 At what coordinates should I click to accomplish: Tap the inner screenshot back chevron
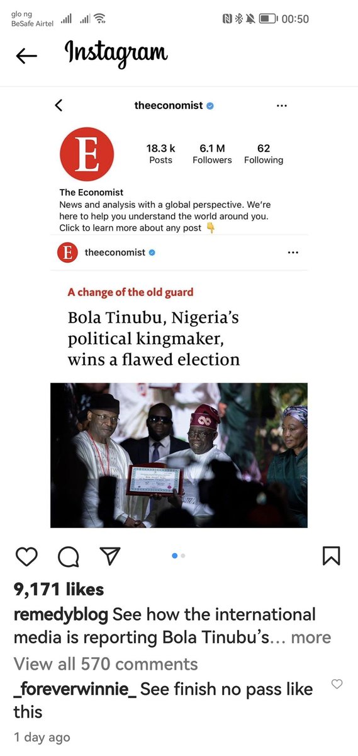(59, 105)
